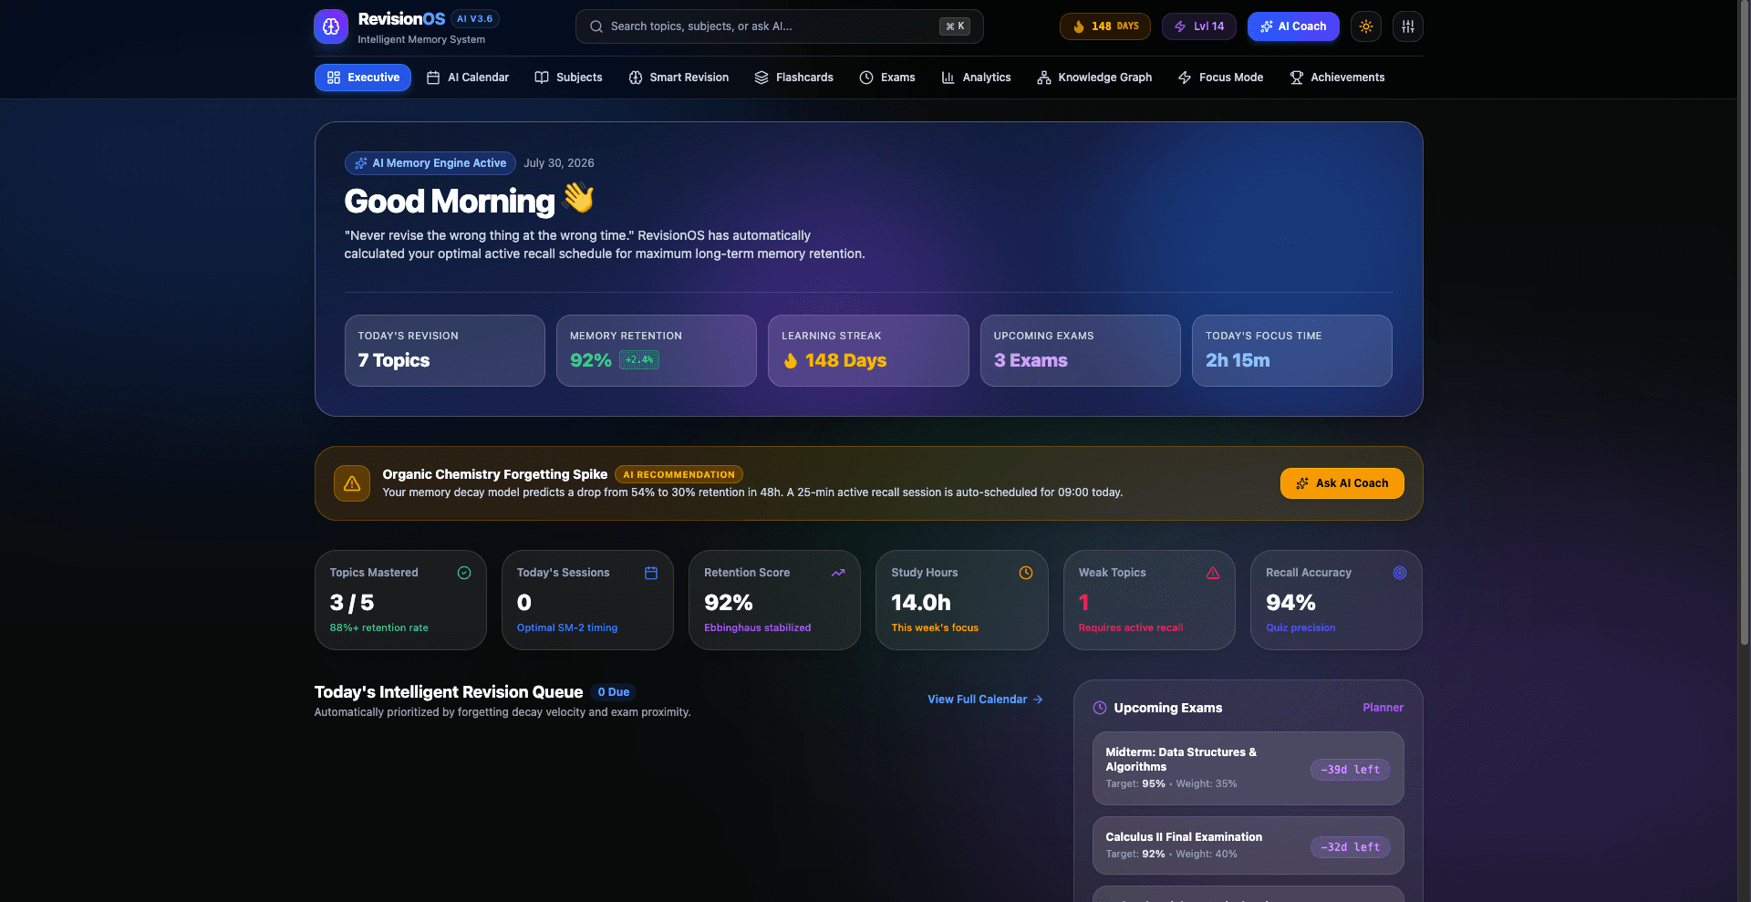The image size is (1751, 902).
Task: Click the 148 days streak flame badge
Action: 1104,26
